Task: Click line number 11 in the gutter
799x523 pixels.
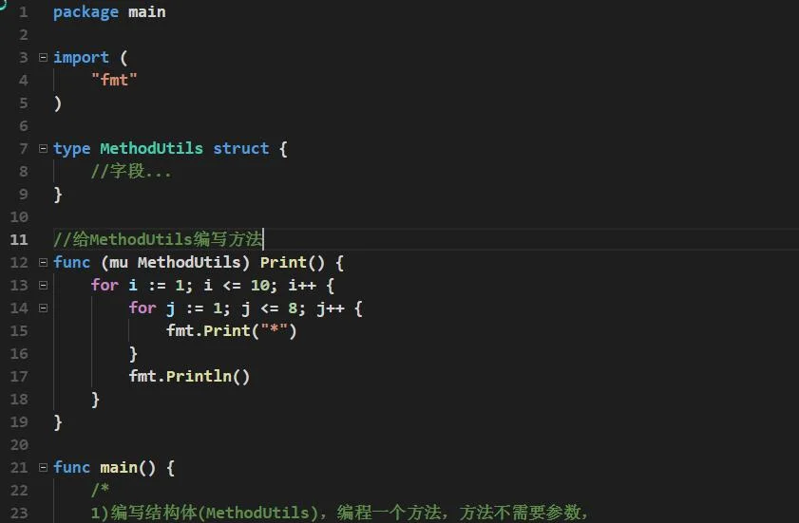Action: (x=19, y=240)
